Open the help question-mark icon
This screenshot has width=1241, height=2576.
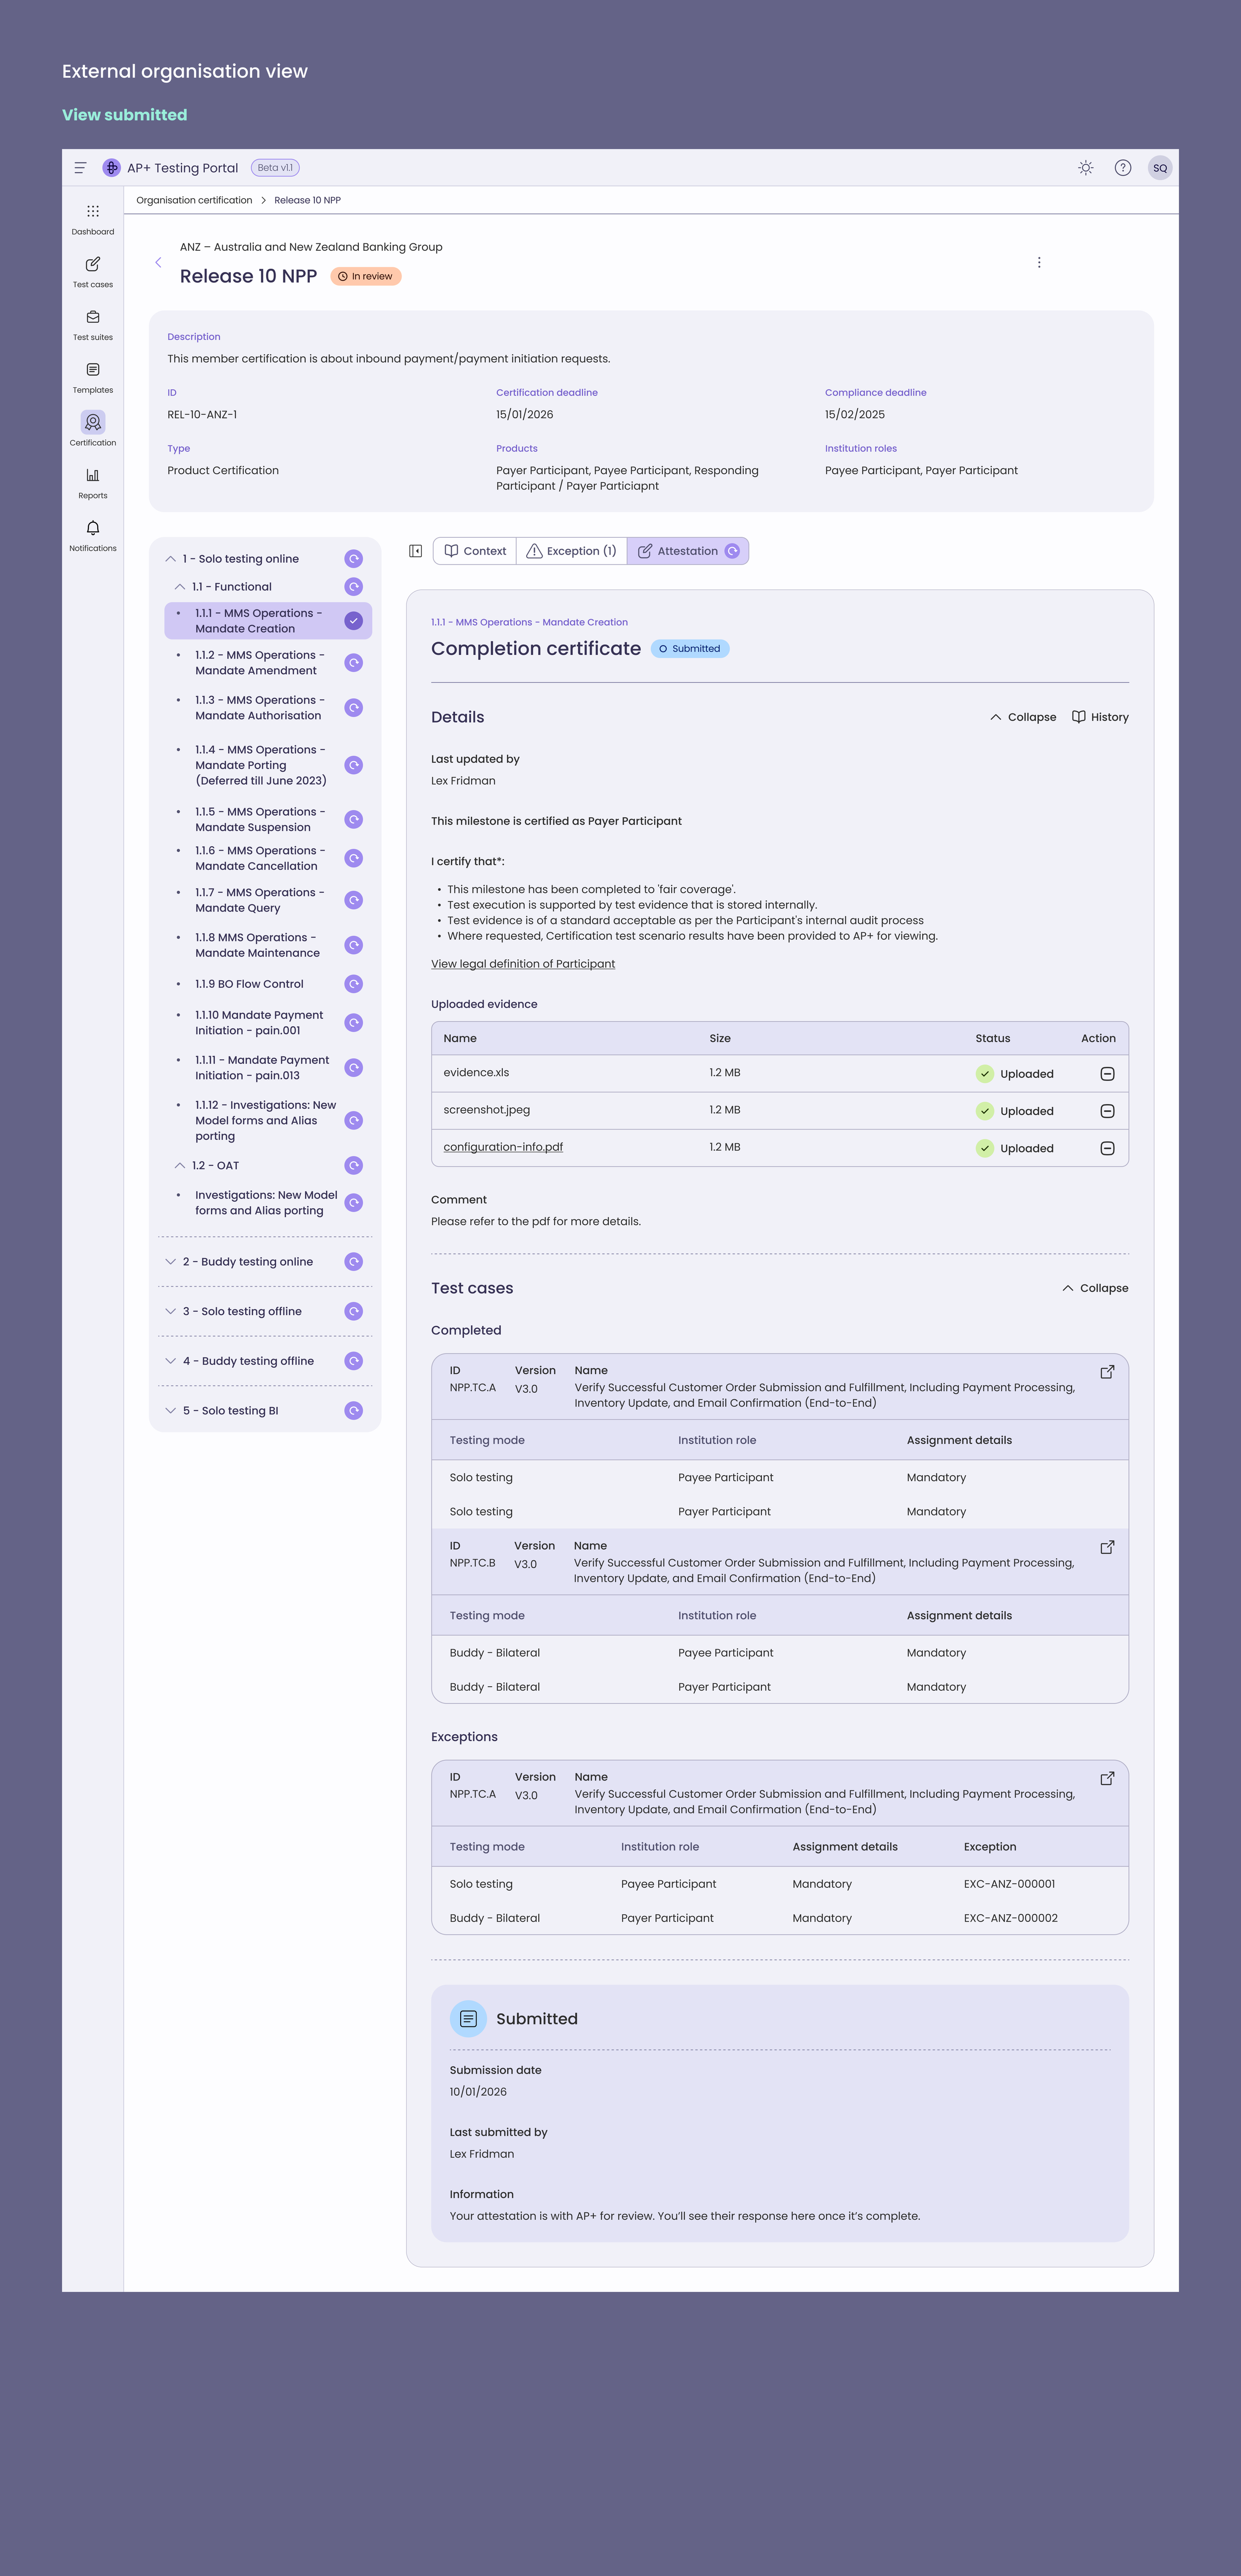tap(1122, 167)
